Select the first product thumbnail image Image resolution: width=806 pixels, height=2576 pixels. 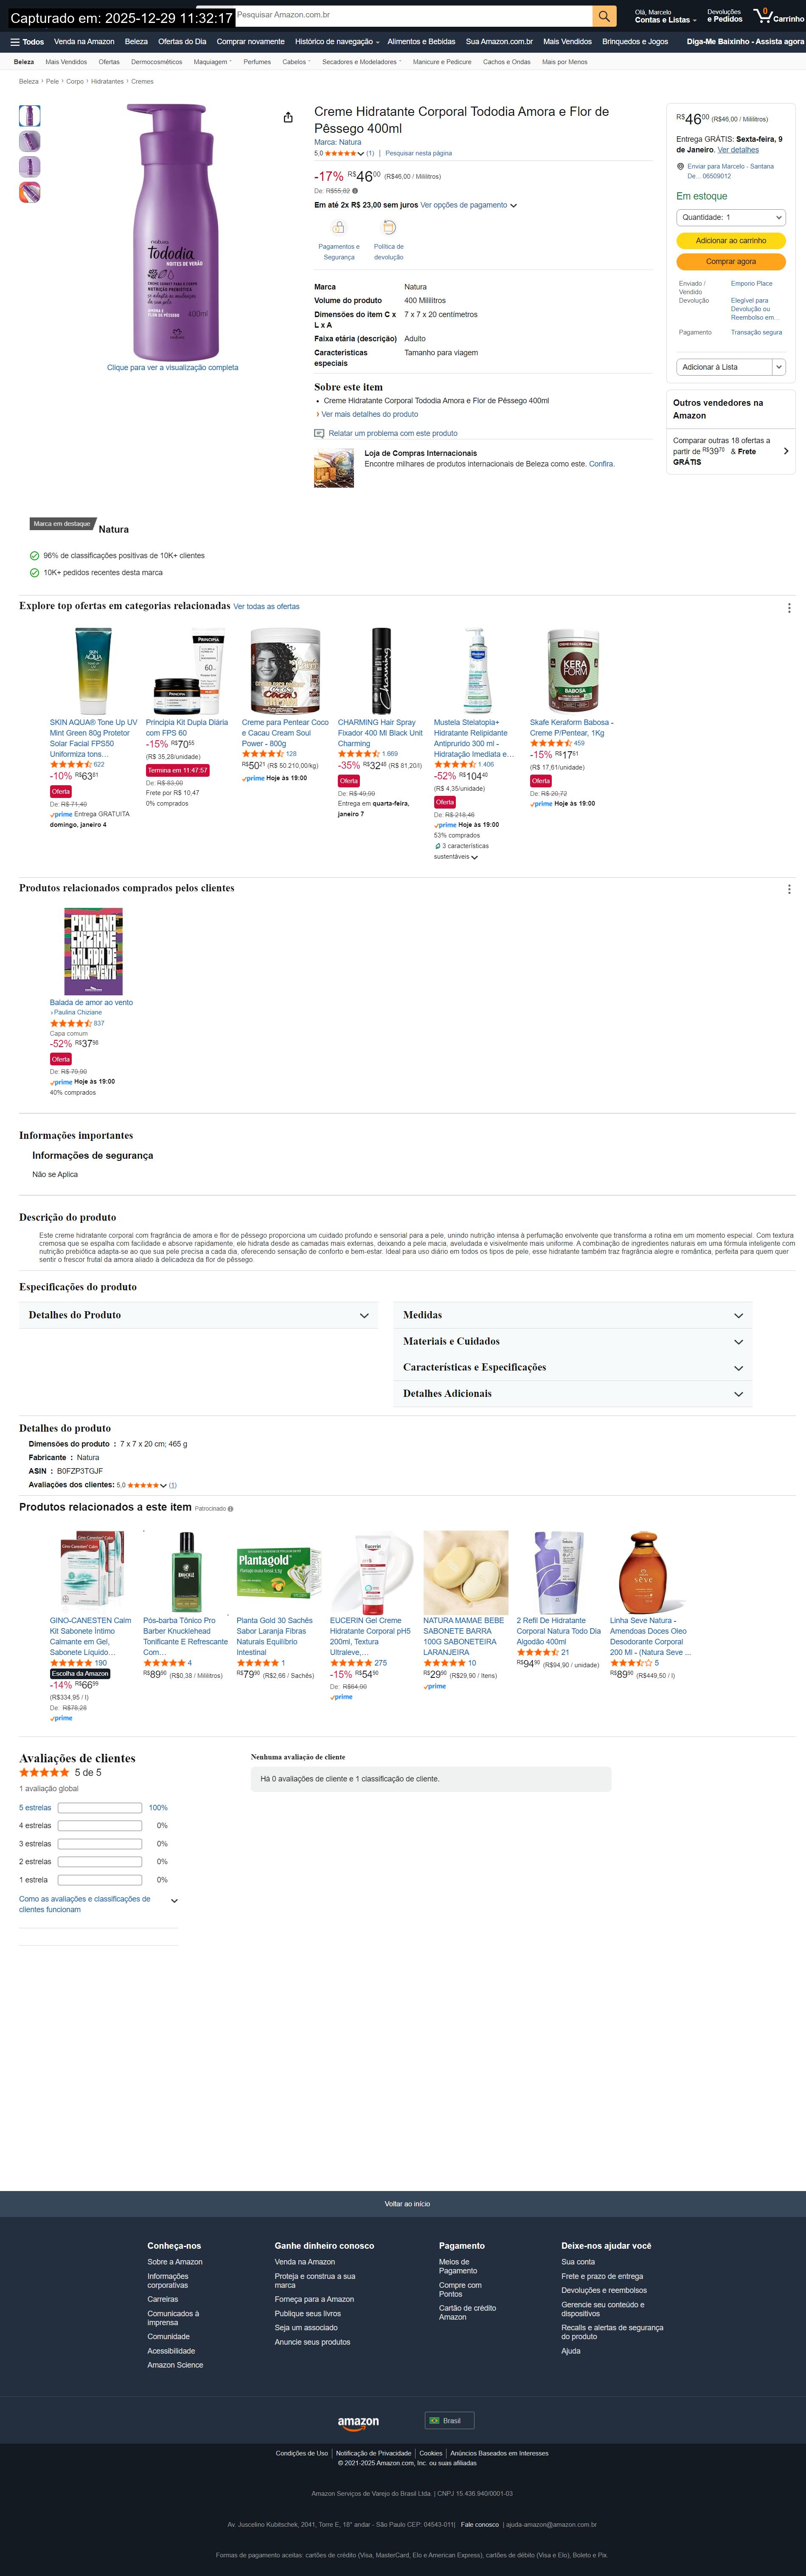30,116
